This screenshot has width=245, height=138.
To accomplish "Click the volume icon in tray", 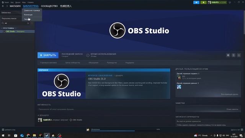I will pyautogui.click(x=224, y=135).
